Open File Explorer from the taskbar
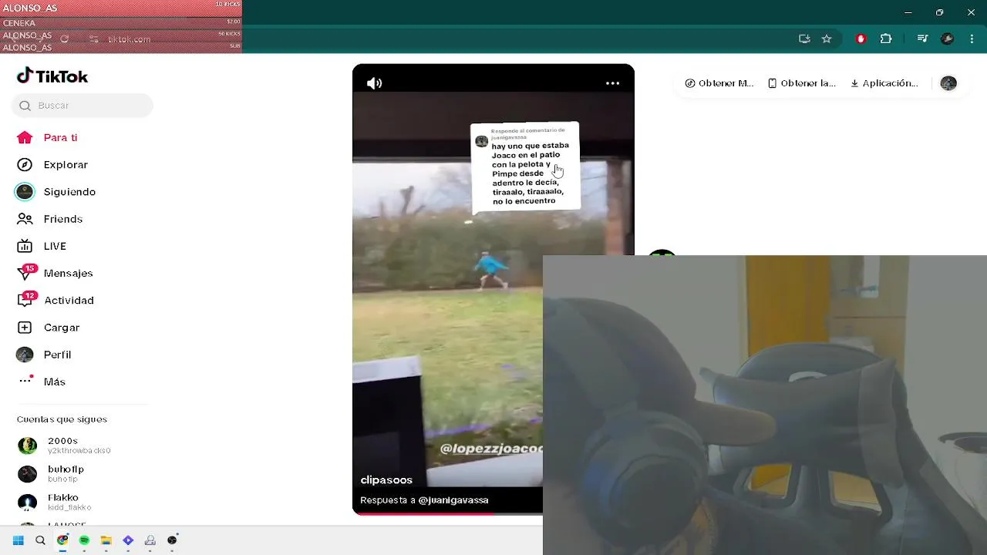This screenshot has width=987, height=555. click(106, 540)
